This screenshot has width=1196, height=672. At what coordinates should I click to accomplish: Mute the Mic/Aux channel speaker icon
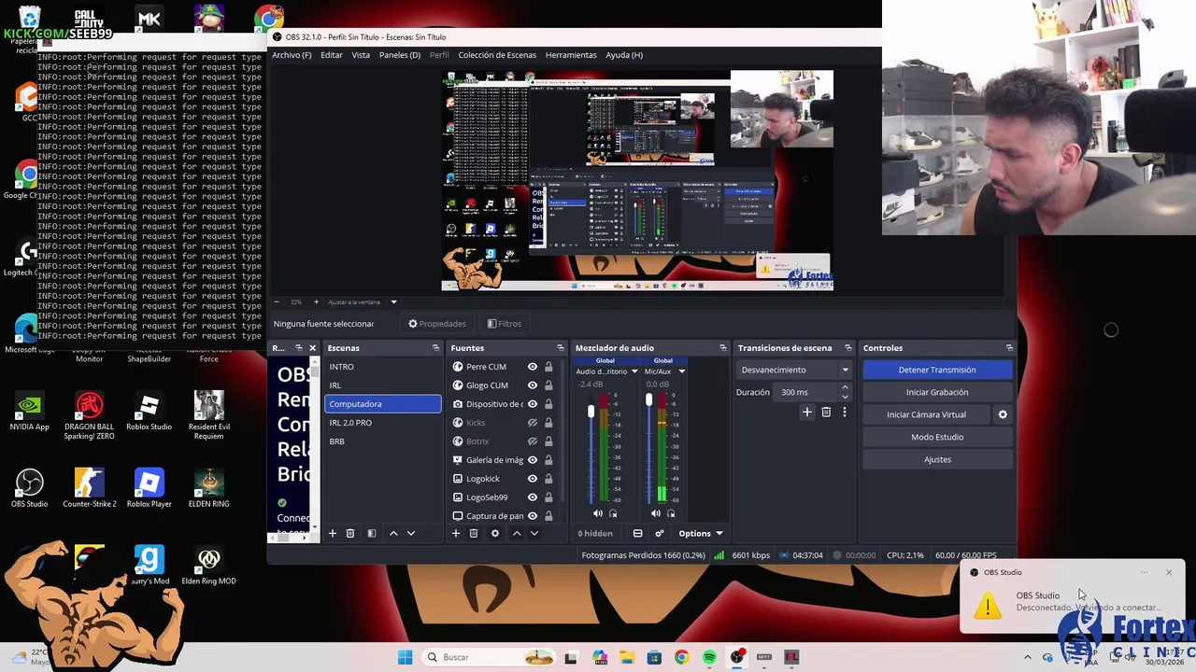pyautogui.click(x=656, y=513)
